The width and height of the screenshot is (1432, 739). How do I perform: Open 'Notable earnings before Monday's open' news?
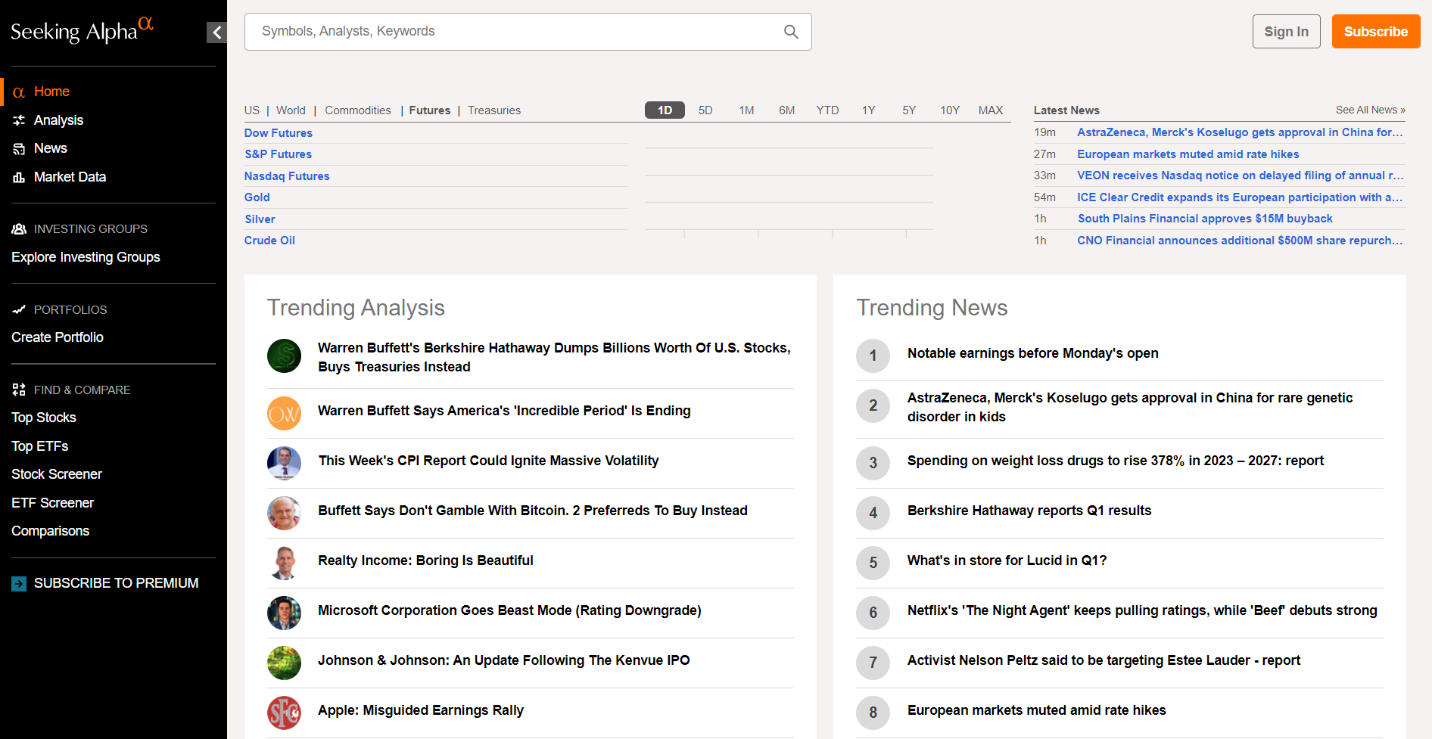tap(1033, 353)
